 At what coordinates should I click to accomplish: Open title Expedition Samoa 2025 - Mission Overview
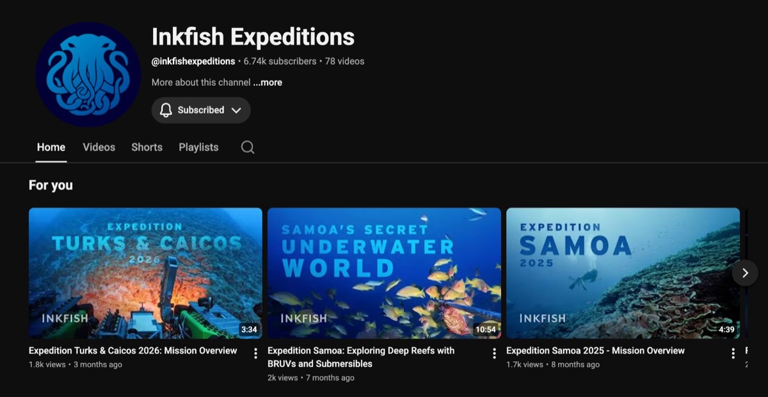(595, 351)
